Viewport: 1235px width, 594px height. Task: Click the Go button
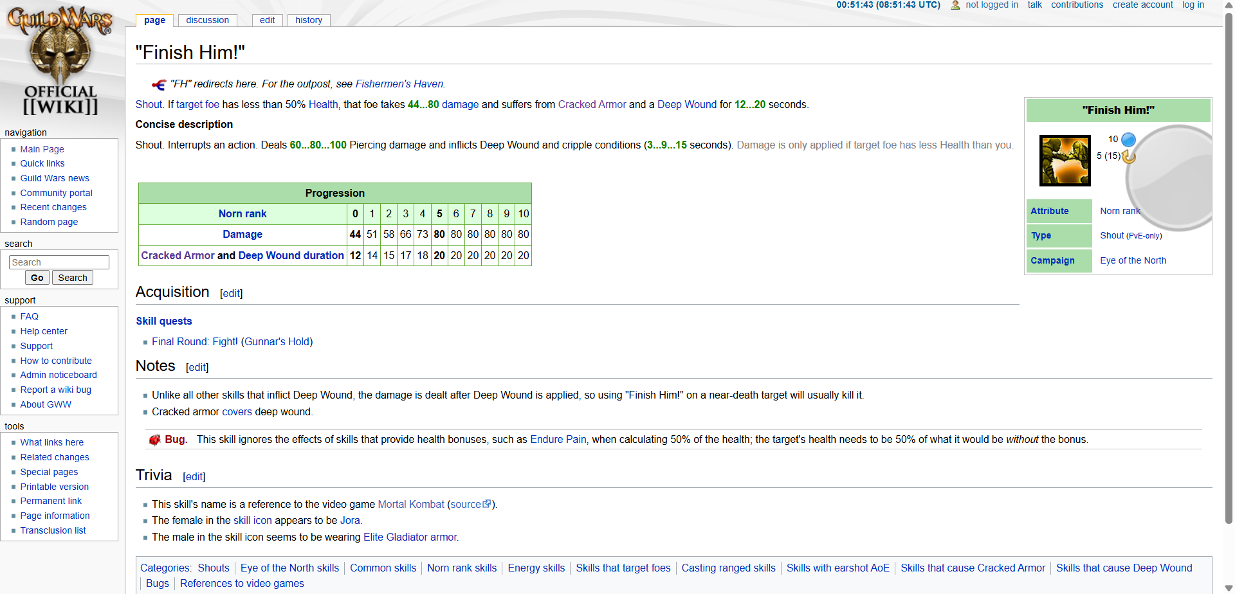(37, 278)
